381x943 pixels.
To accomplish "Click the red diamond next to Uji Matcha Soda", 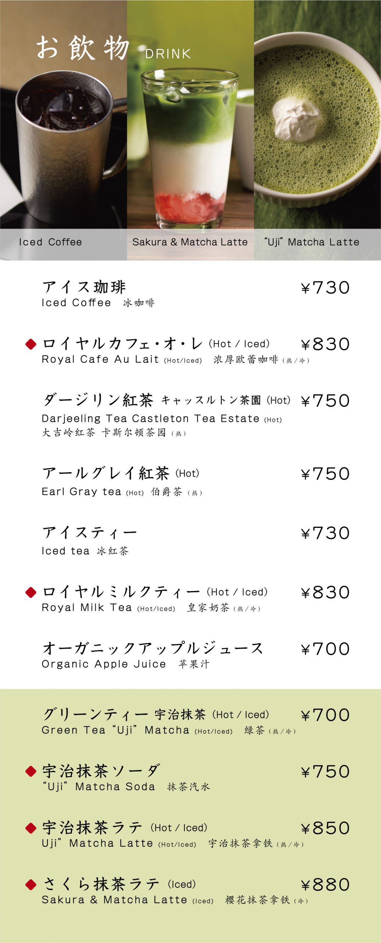I will pos(31,771).
